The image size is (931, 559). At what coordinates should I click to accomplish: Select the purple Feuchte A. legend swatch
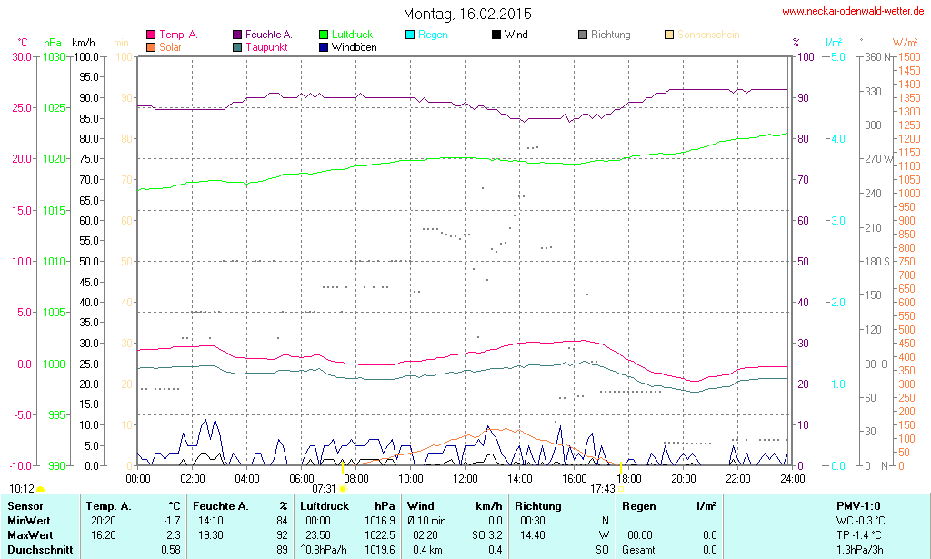click(237, 35)
